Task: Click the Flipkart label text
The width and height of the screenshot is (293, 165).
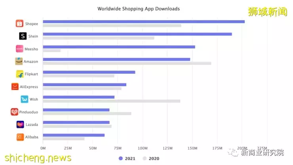Action: click(31, 74)
